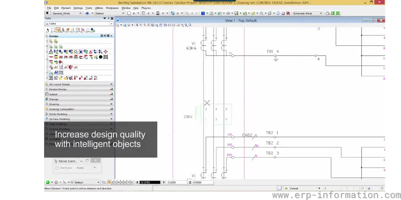Viewport: 401px width, 200px height.
Task: Click the lock icon in the status bar
Action: (286, 188)
